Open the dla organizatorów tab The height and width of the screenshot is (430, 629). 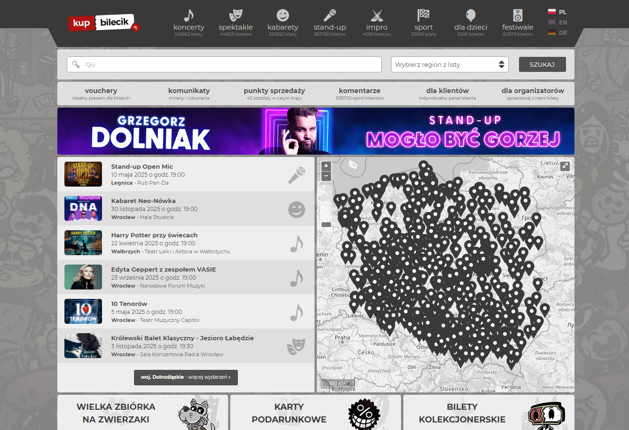(x=533, y=94)
